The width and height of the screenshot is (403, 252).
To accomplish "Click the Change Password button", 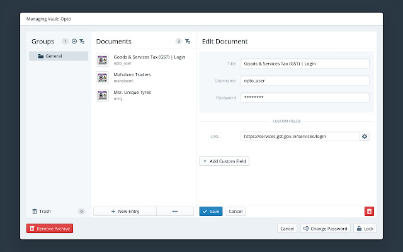I will [324, 229].
